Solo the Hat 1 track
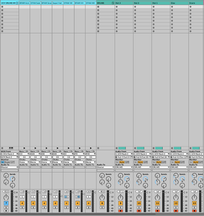 coord(157,207)
